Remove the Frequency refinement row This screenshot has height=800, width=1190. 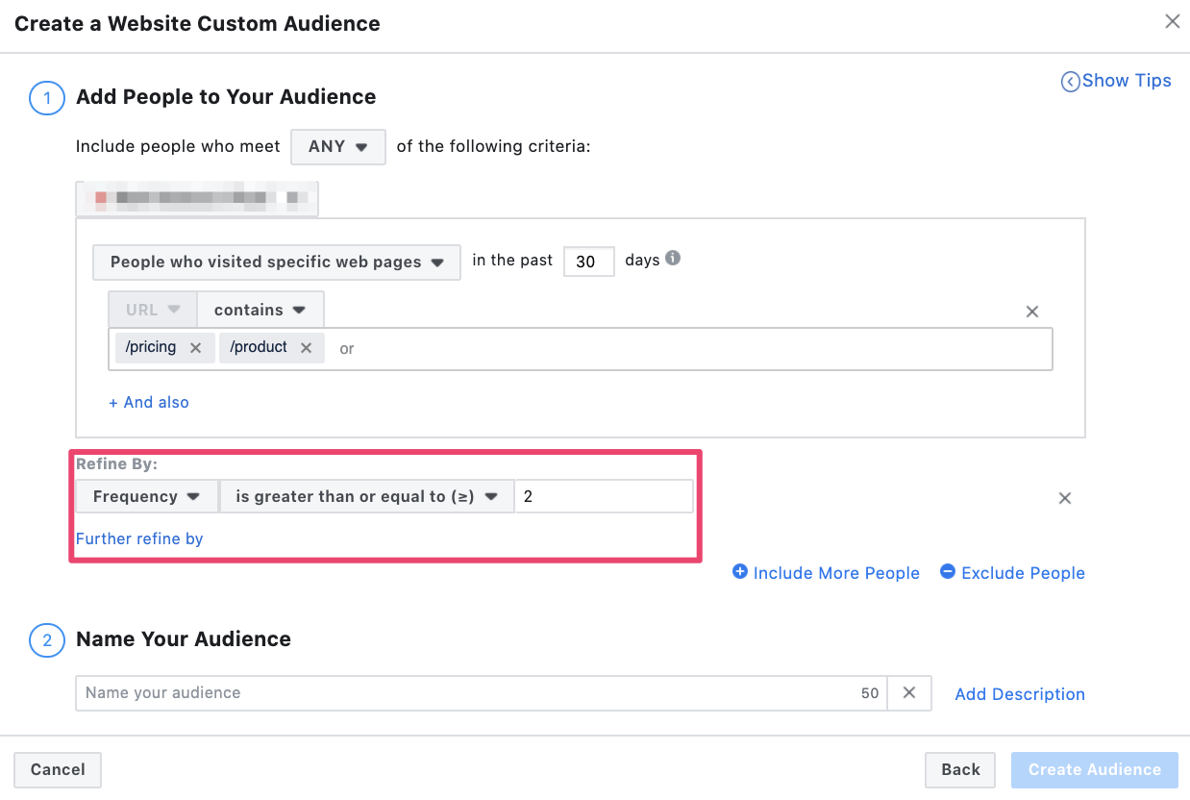pos(1064,498)
